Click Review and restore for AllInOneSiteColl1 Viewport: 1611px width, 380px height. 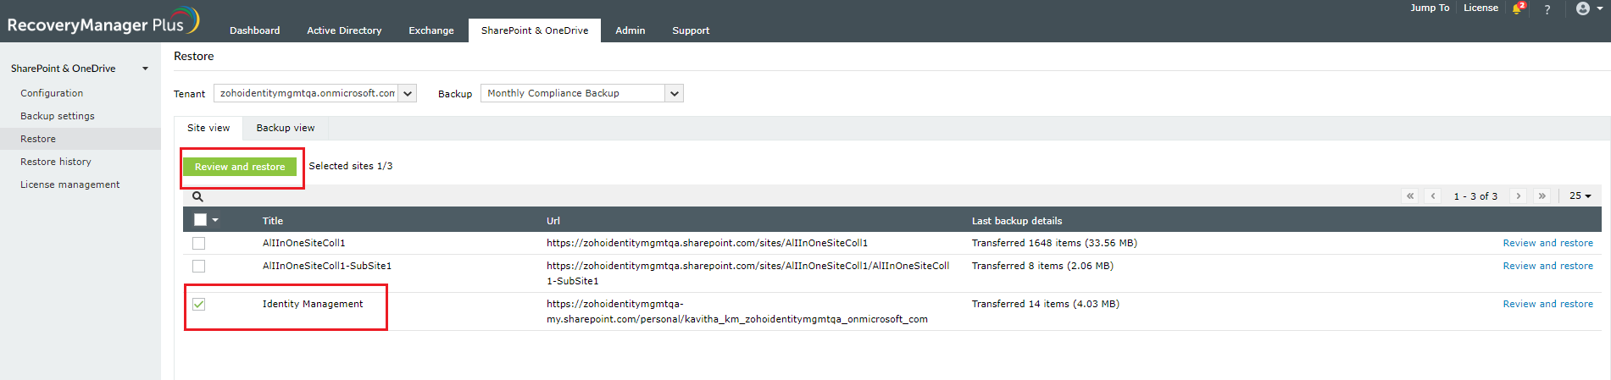1547,243
